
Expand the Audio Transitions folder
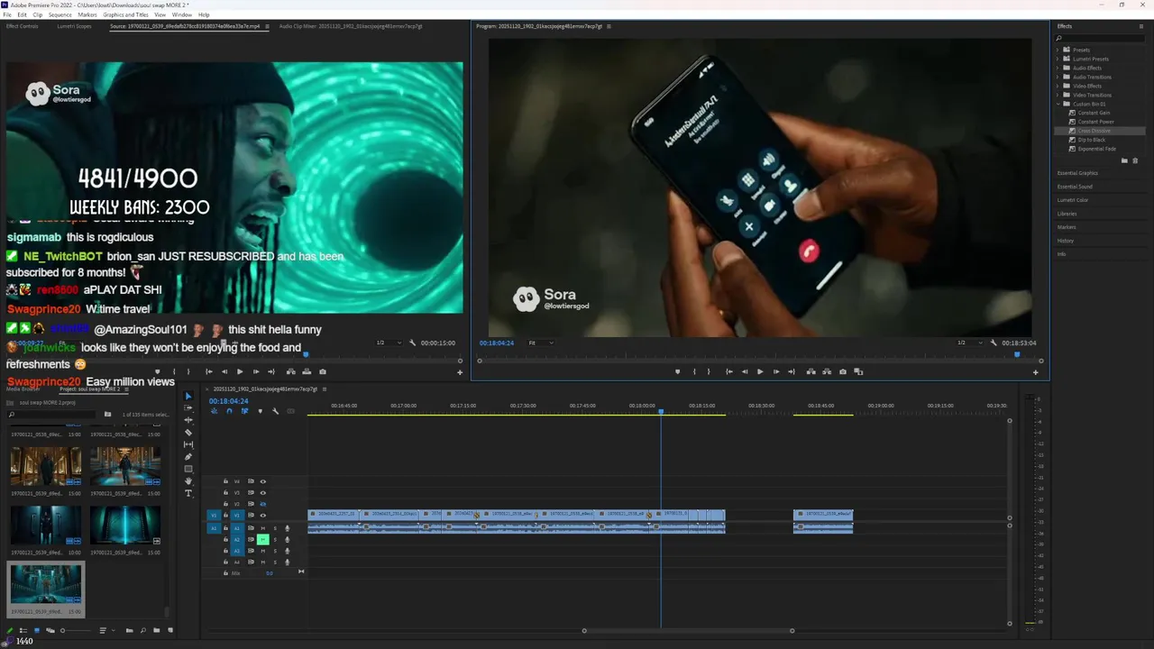[x=1058, y=77]
